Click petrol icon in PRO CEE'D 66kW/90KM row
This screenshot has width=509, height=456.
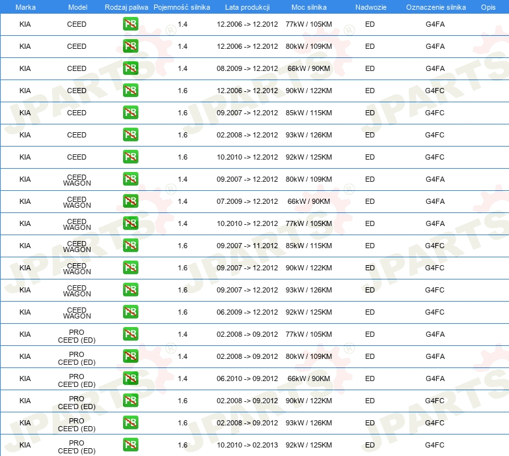point(130,379)
